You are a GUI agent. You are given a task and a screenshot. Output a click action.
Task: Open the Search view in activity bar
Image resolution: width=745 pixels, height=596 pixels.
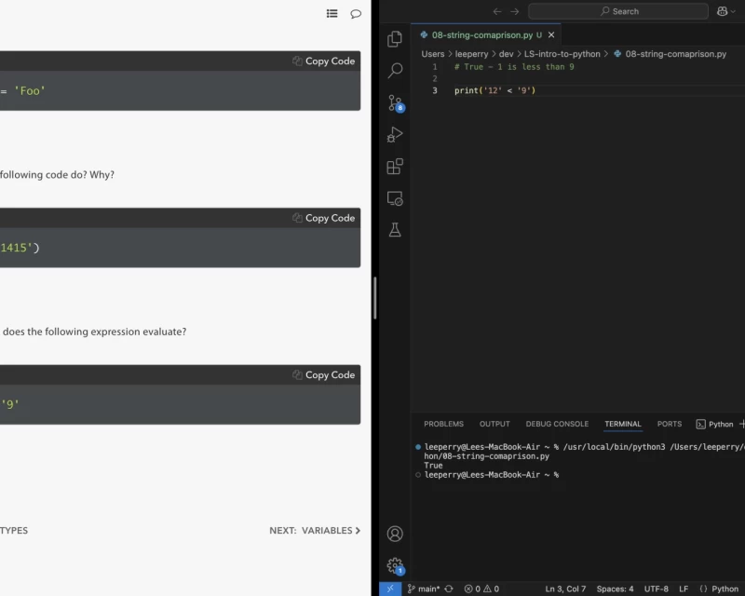tap(395, 71)
